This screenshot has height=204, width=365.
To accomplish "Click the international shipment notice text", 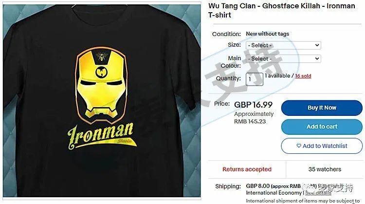I will pyautogui.click(x=303, y=201).
